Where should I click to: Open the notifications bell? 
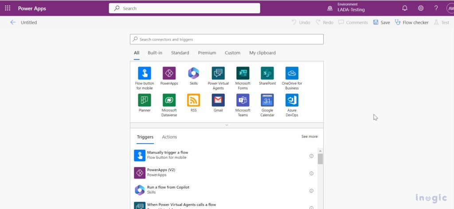click(x=404, y=8)
